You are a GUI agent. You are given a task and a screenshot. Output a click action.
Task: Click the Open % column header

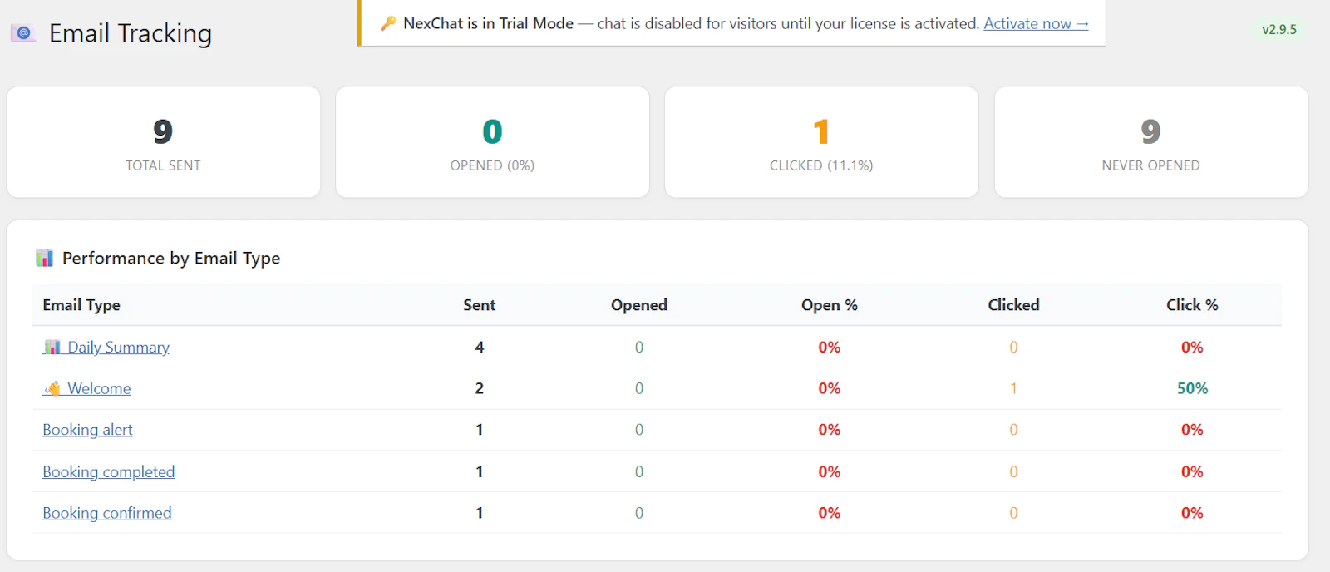tap(830, 305)
